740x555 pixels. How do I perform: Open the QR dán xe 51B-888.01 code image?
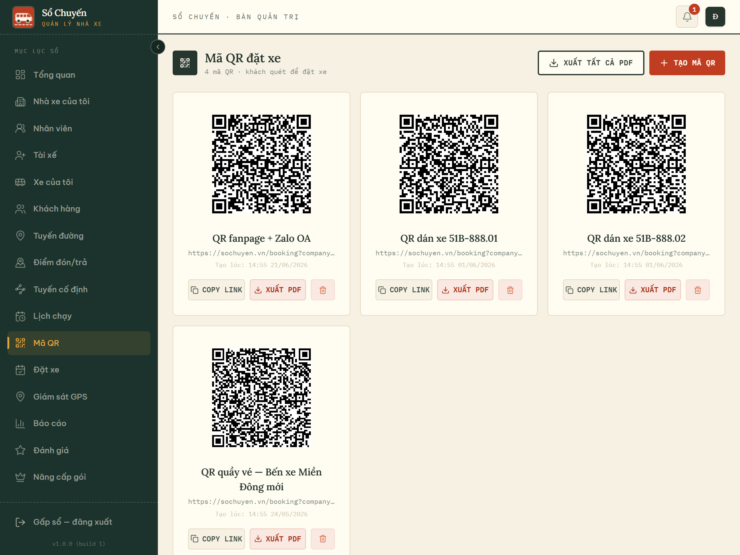click(x=449, y=164)
